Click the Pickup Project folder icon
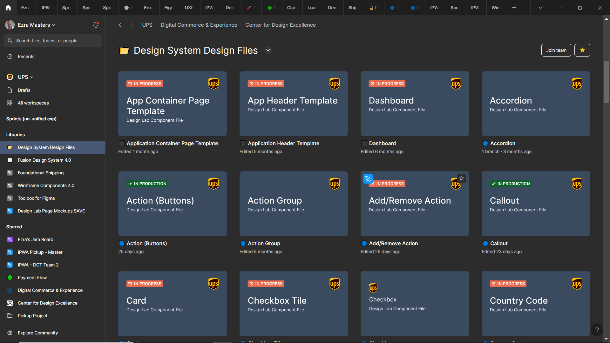This screenshot has width=610, height=343. [x=10, y=316]
